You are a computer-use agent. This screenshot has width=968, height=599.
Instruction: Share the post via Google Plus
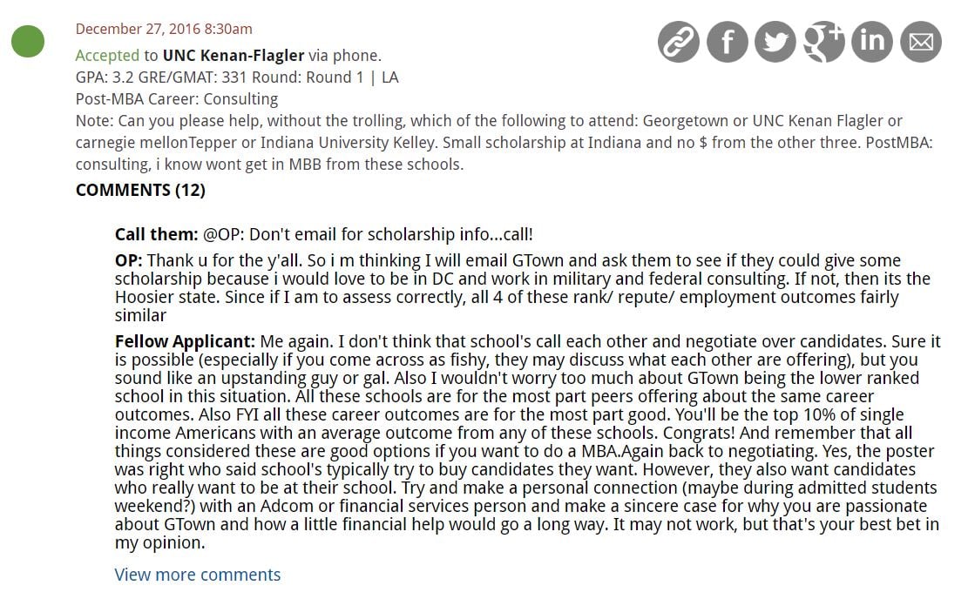[x=824, y=42]
